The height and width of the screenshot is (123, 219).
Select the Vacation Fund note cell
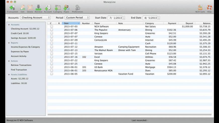coord(126,74)
